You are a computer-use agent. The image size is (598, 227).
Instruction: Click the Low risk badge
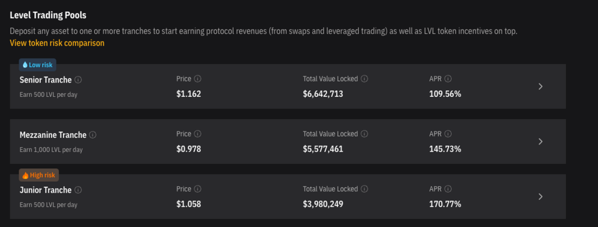coord(38,65)
